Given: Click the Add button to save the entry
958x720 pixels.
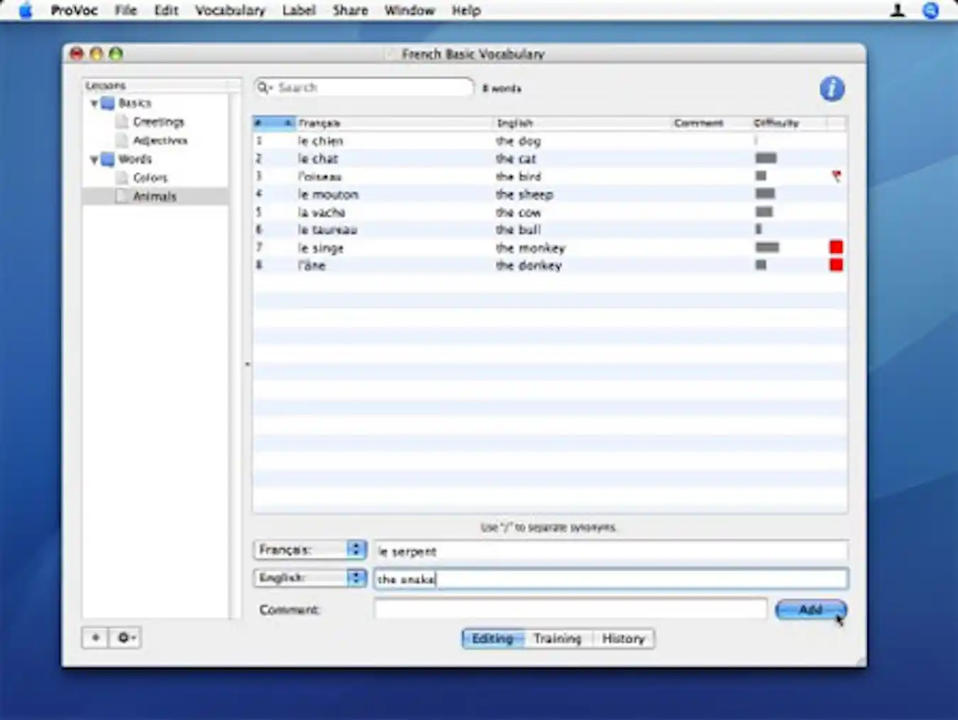Looking at the screenshot, I should point(810,609).
